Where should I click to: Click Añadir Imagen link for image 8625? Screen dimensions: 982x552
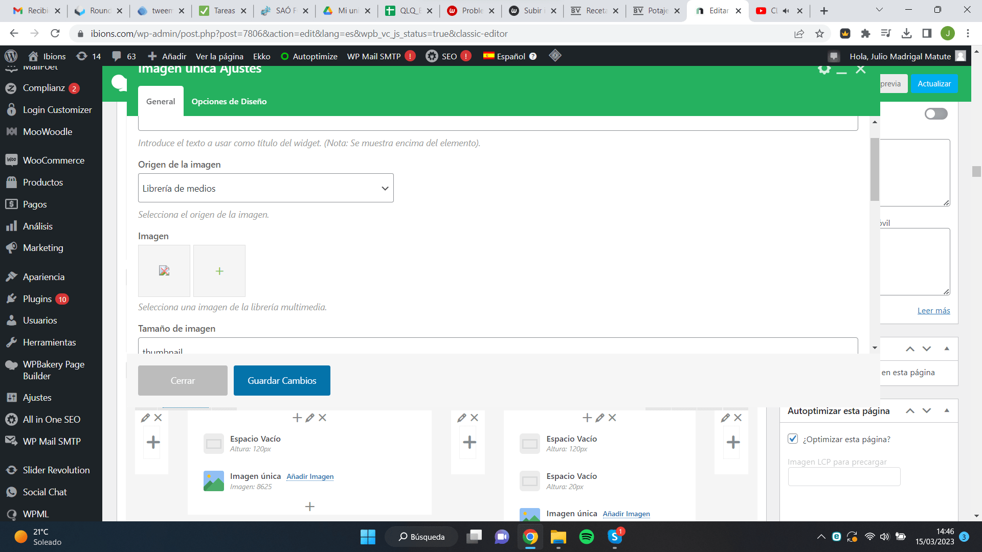point(310,477)
